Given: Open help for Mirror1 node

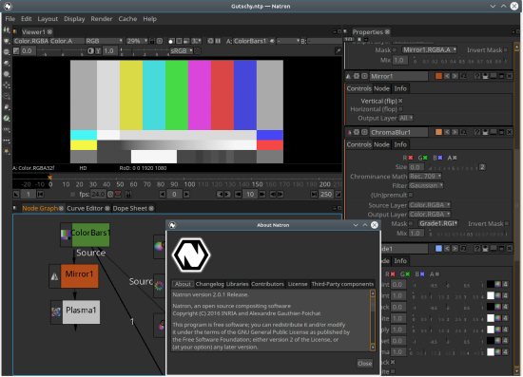Looking at the screenshot, I should pos(477,76).
